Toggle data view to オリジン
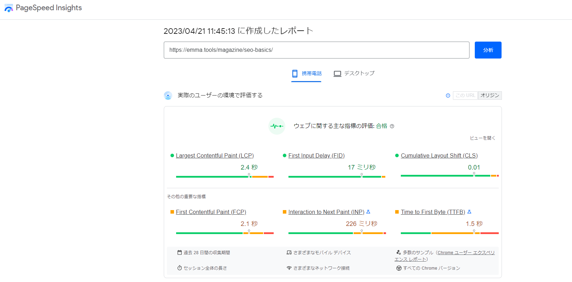Image resolution: width=572 pixels, height=282 pixels. (490, 96)
